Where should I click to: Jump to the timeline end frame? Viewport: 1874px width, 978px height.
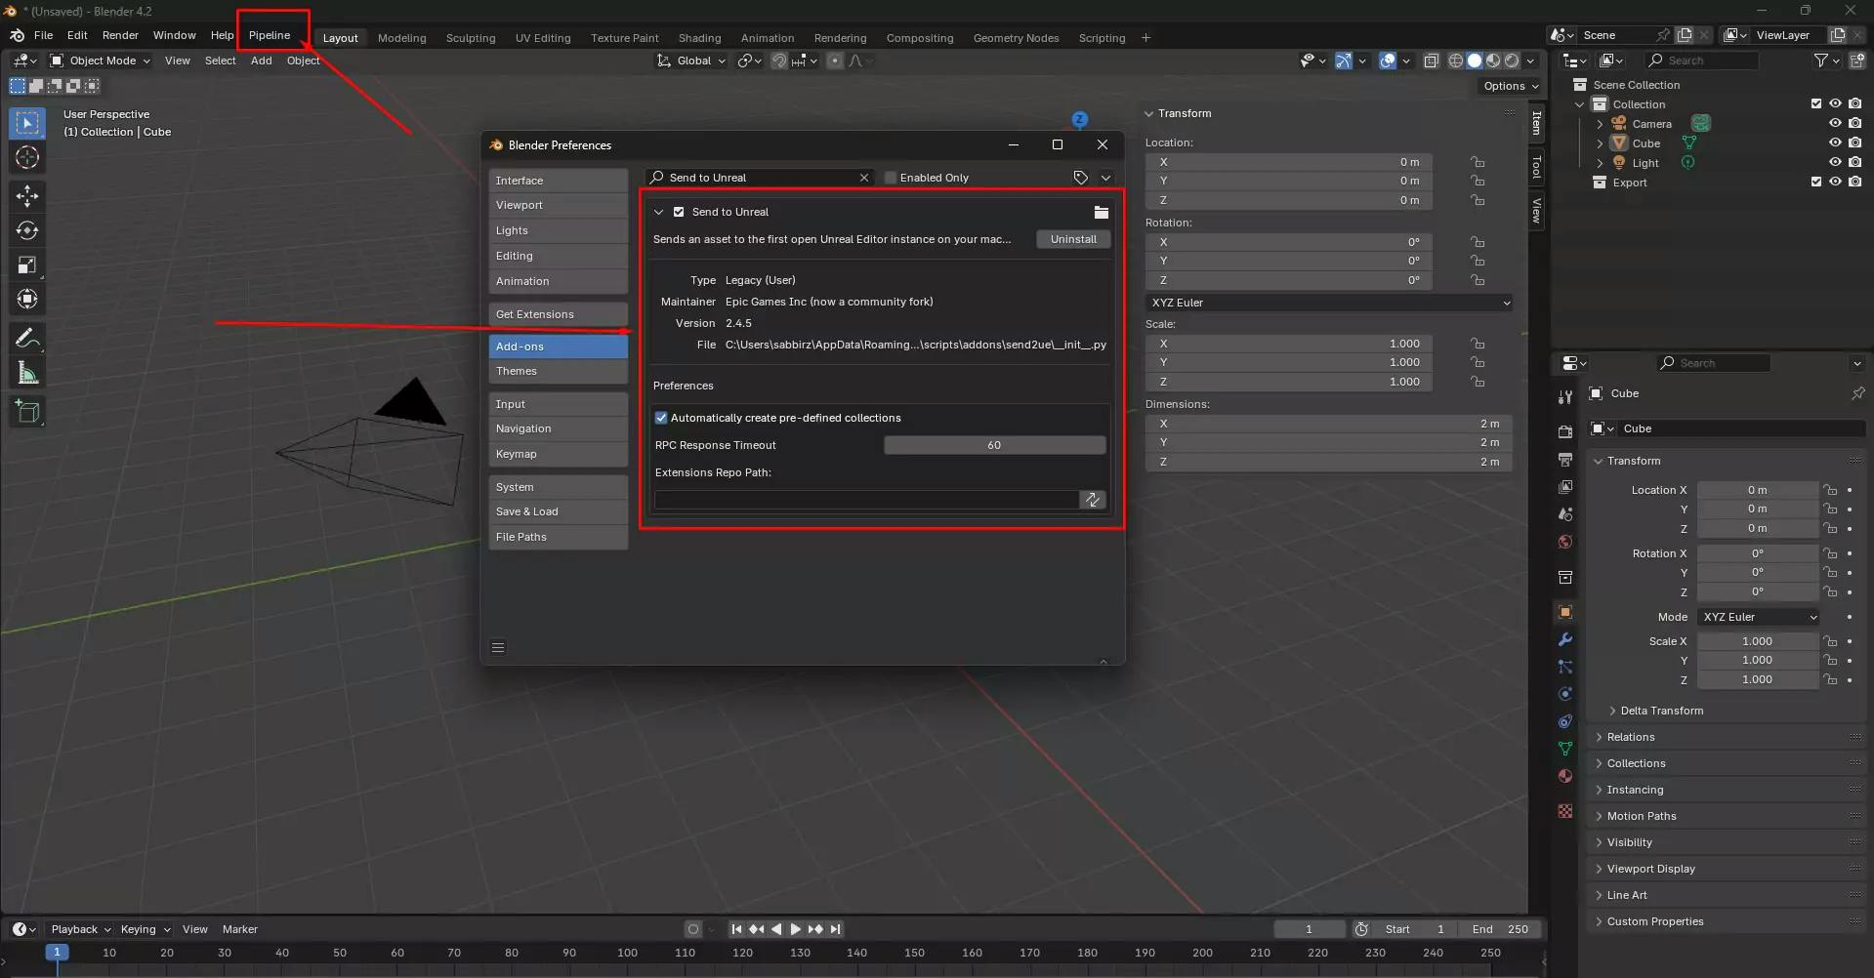click(x=835, y=929)
